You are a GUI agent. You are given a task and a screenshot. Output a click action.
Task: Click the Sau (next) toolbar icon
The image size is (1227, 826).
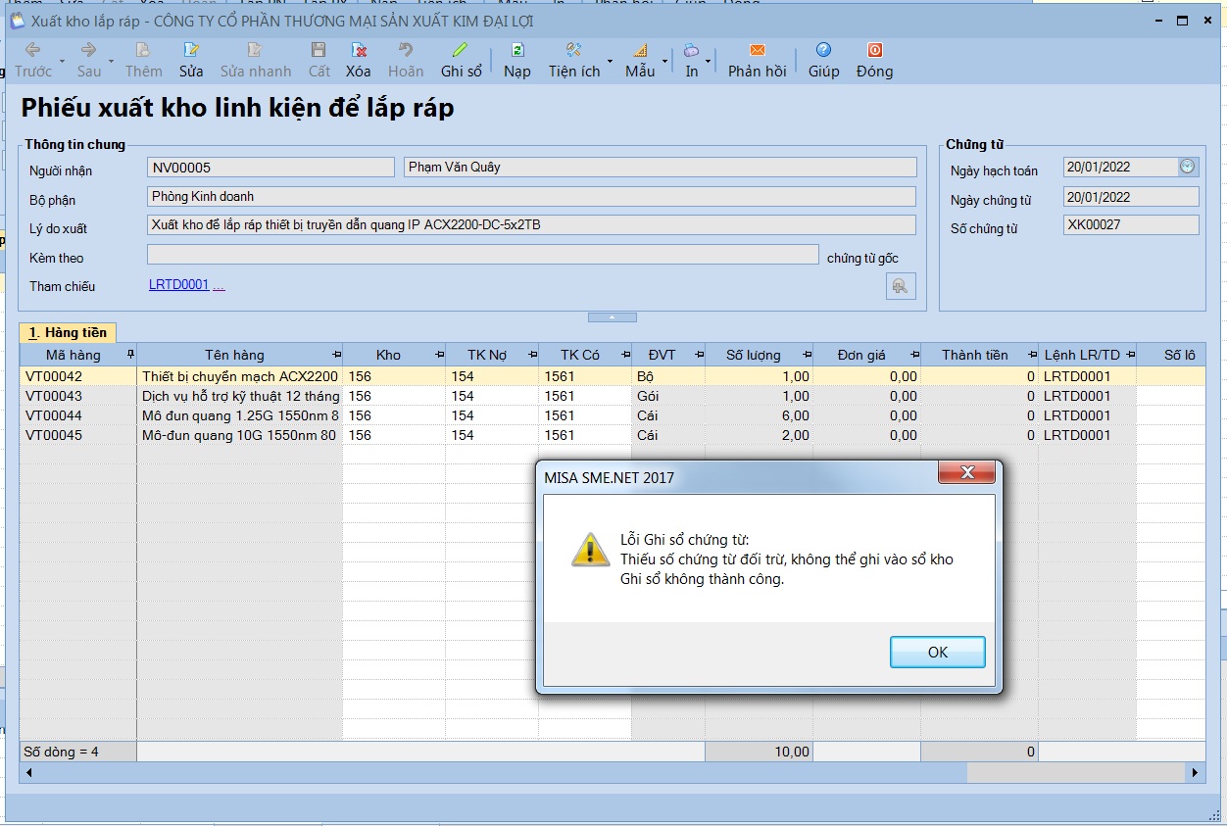pyautogui.click(x=89, y=50)
